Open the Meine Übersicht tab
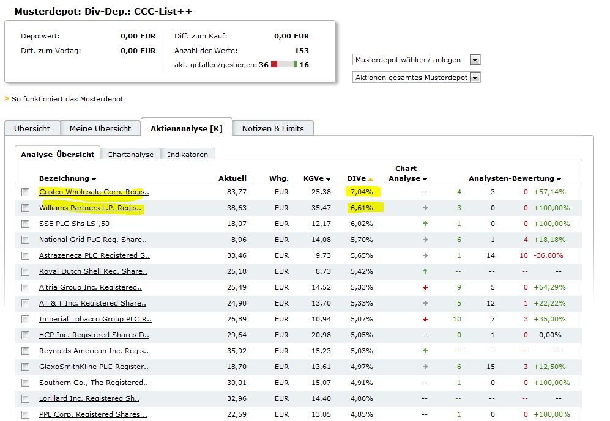 [x=100, y=128]
